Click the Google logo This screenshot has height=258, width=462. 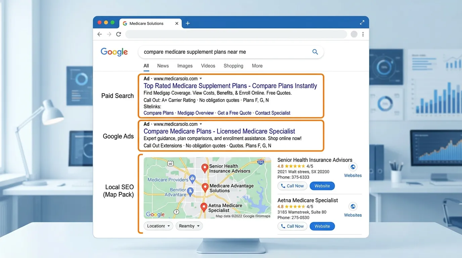(114, 52)
